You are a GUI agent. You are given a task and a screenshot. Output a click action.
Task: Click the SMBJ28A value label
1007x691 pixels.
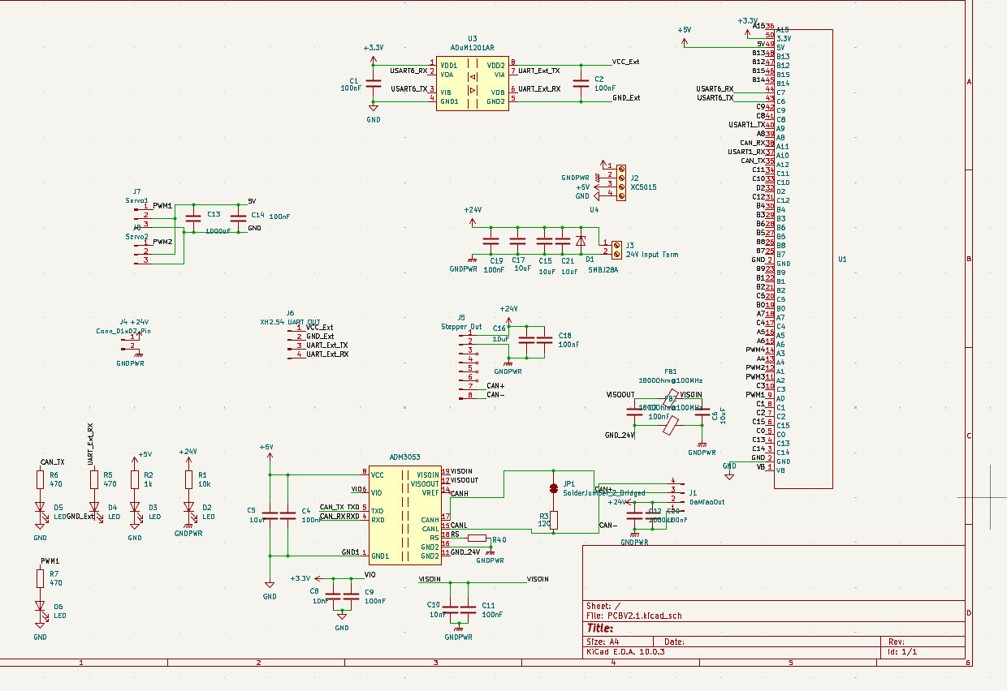point(603,270)
